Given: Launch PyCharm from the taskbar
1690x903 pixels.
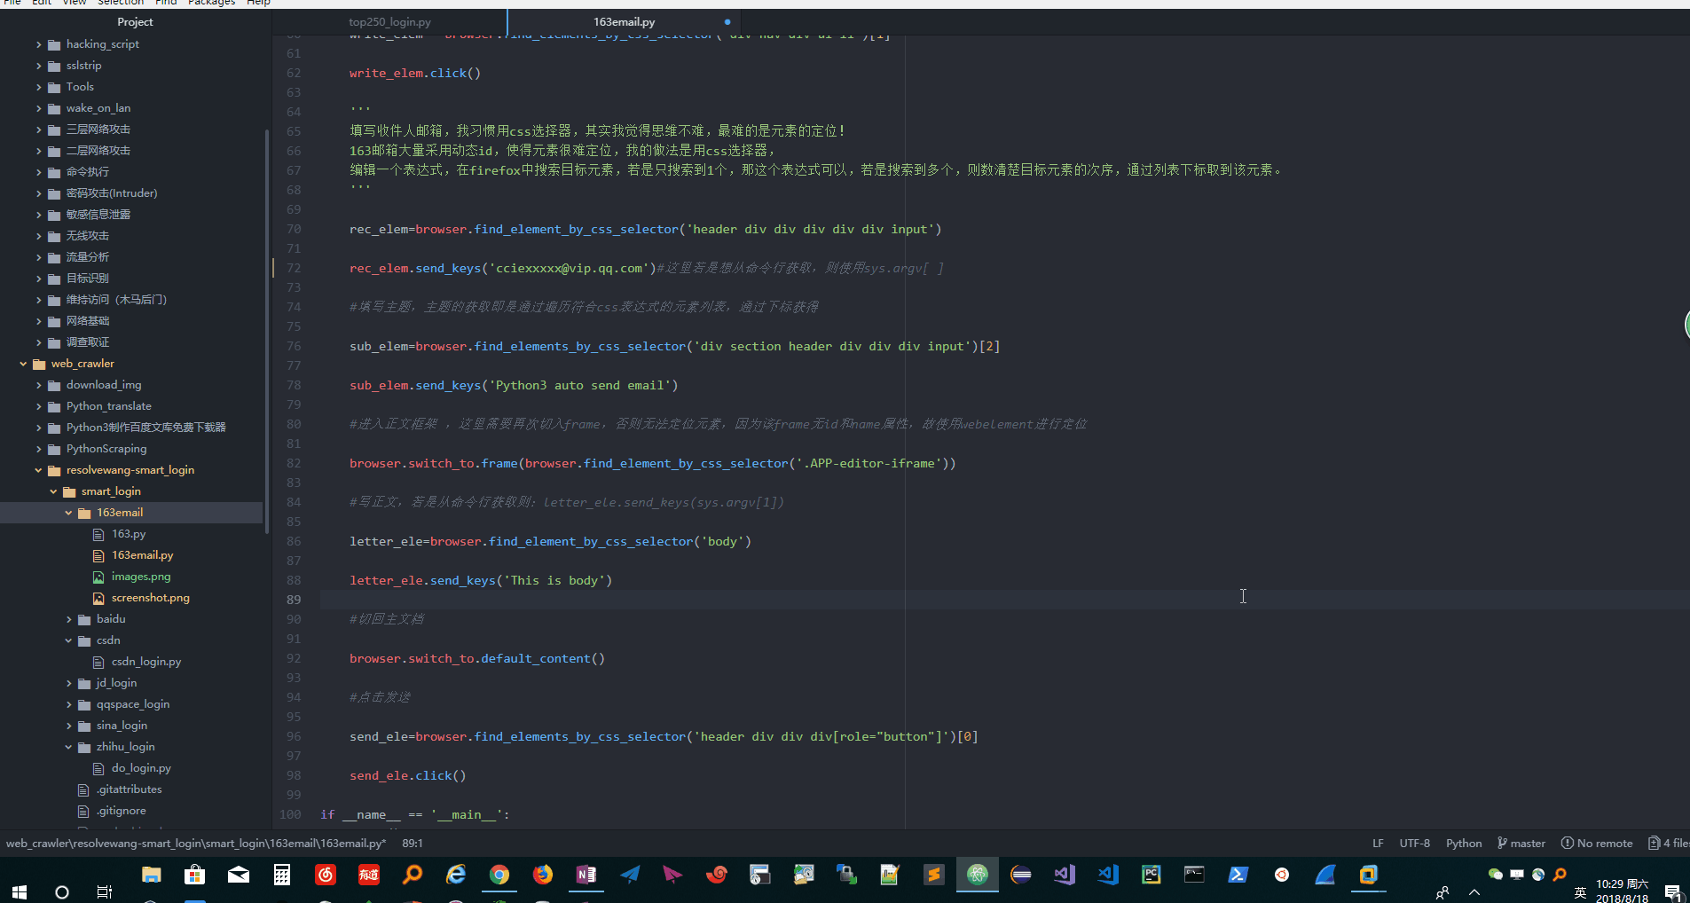Looking at the screenshot, I should tap(1152, 876).
